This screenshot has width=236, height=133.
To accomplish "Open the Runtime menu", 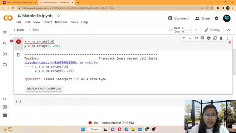I will pos(61,22).
